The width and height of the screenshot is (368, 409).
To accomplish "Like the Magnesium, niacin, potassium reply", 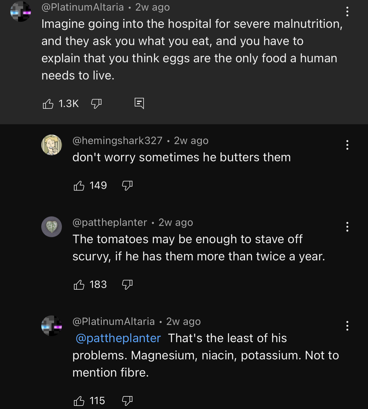I will [x=79, y=401].
